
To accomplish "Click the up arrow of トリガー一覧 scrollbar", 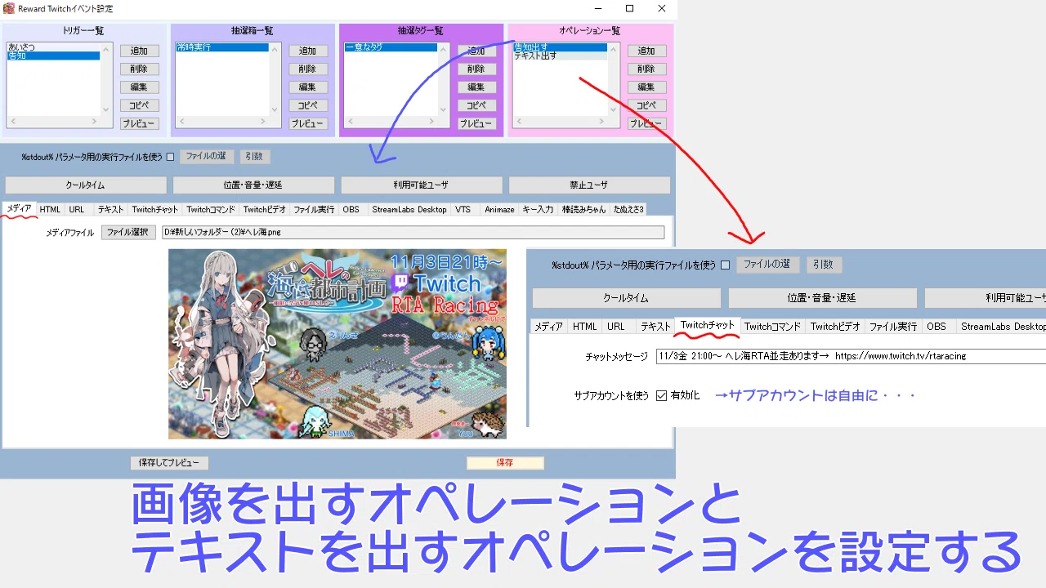I will point(105,48).
